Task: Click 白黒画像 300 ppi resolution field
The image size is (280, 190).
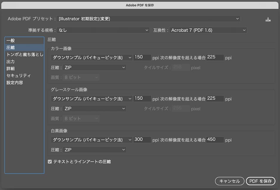Action: (142, 140)
